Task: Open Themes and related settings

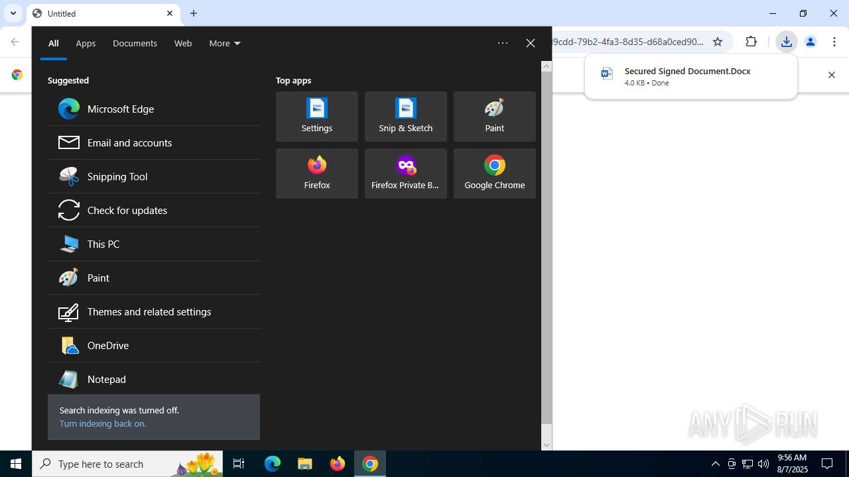Action: pos(154,311)
